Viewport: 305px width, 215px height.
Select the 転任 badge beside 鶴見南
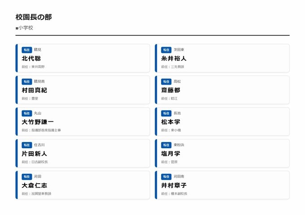pos(27,82)
